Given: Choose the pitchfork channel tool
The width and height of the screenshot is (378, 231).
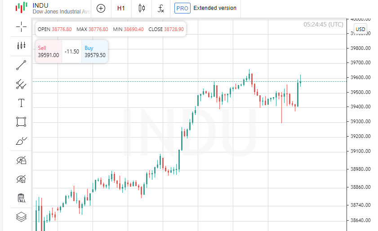Looking at the screenshot, I should pos(21,84).
